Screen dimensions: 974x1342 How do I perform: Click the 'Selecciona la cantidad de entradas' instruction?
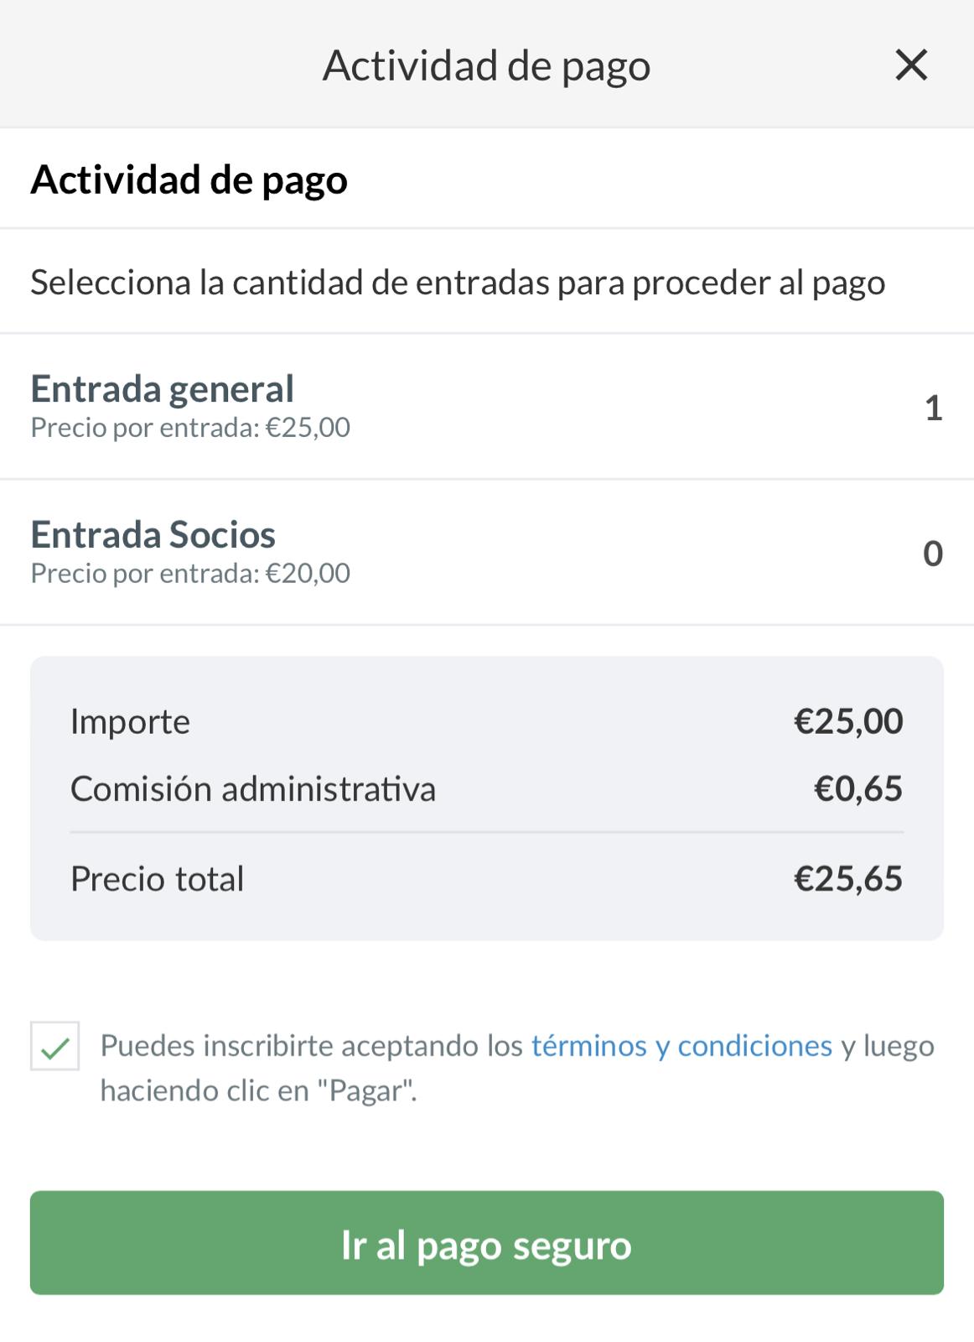coord(458,283)
